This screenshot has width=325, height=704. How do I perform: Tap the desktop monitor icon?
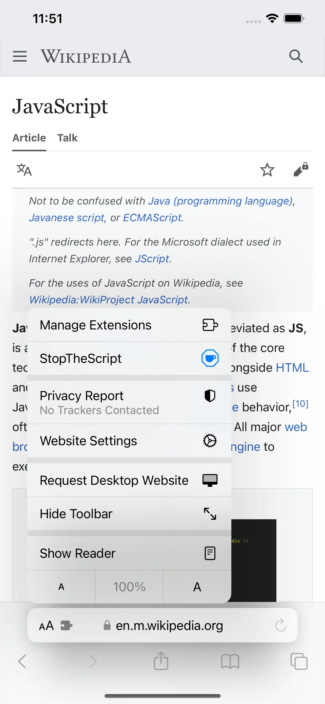tap(210, 480)
